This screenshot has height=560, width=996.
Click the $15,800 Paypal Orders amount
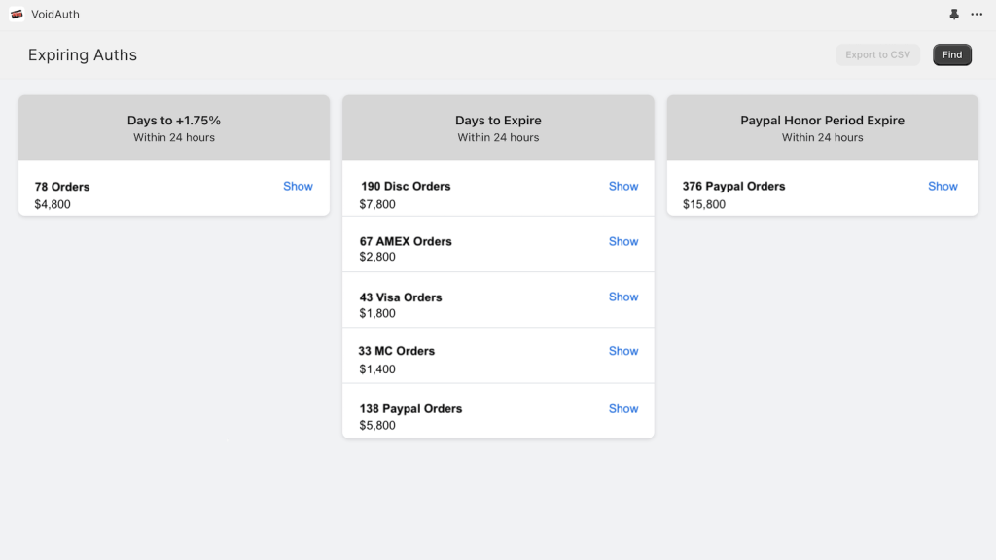704,204
